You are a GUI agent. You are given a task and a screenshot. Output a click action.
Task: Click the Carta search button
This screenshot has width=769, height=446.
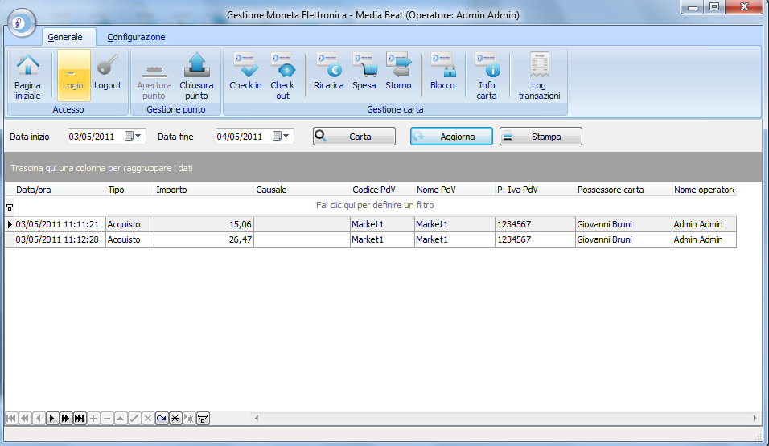click(354, 137)
